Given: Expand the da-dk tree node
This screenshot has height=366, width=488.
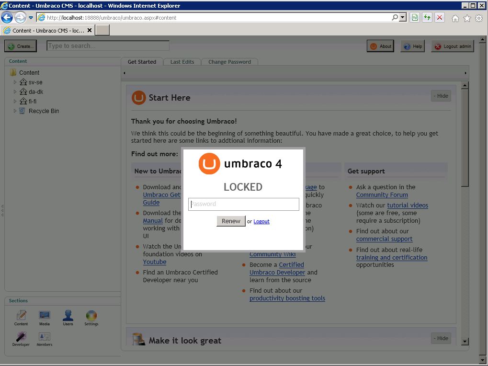Looking at the screenshot, I should pyautogui.click(x=15, y=92).
